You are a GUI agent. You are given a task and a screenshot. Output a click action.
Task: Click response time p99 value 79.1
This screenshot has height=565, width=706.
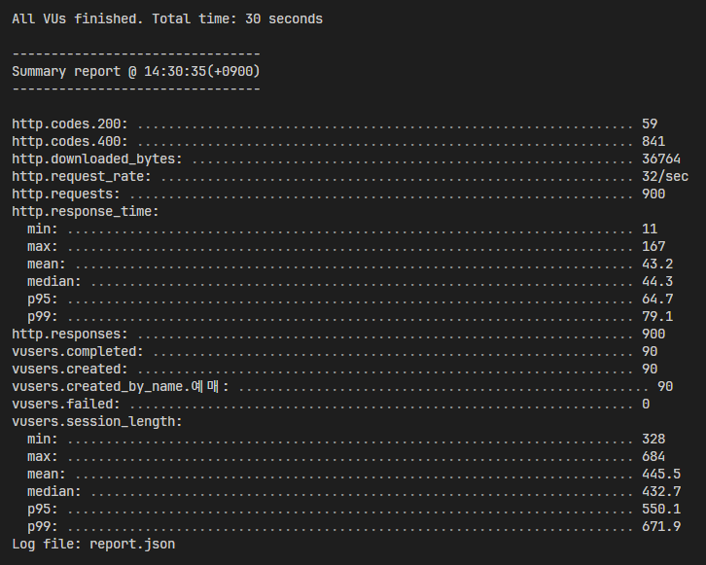pos(657,316)
